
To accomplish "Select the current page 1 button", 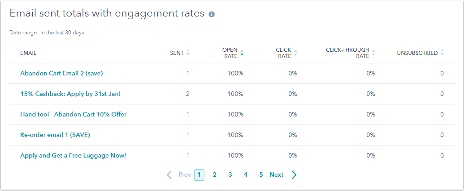I will [199, 175].
